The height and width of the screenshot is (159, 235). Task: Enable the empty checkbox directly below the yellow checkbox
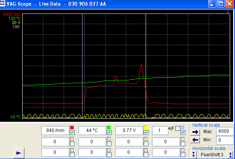point(146,144)
